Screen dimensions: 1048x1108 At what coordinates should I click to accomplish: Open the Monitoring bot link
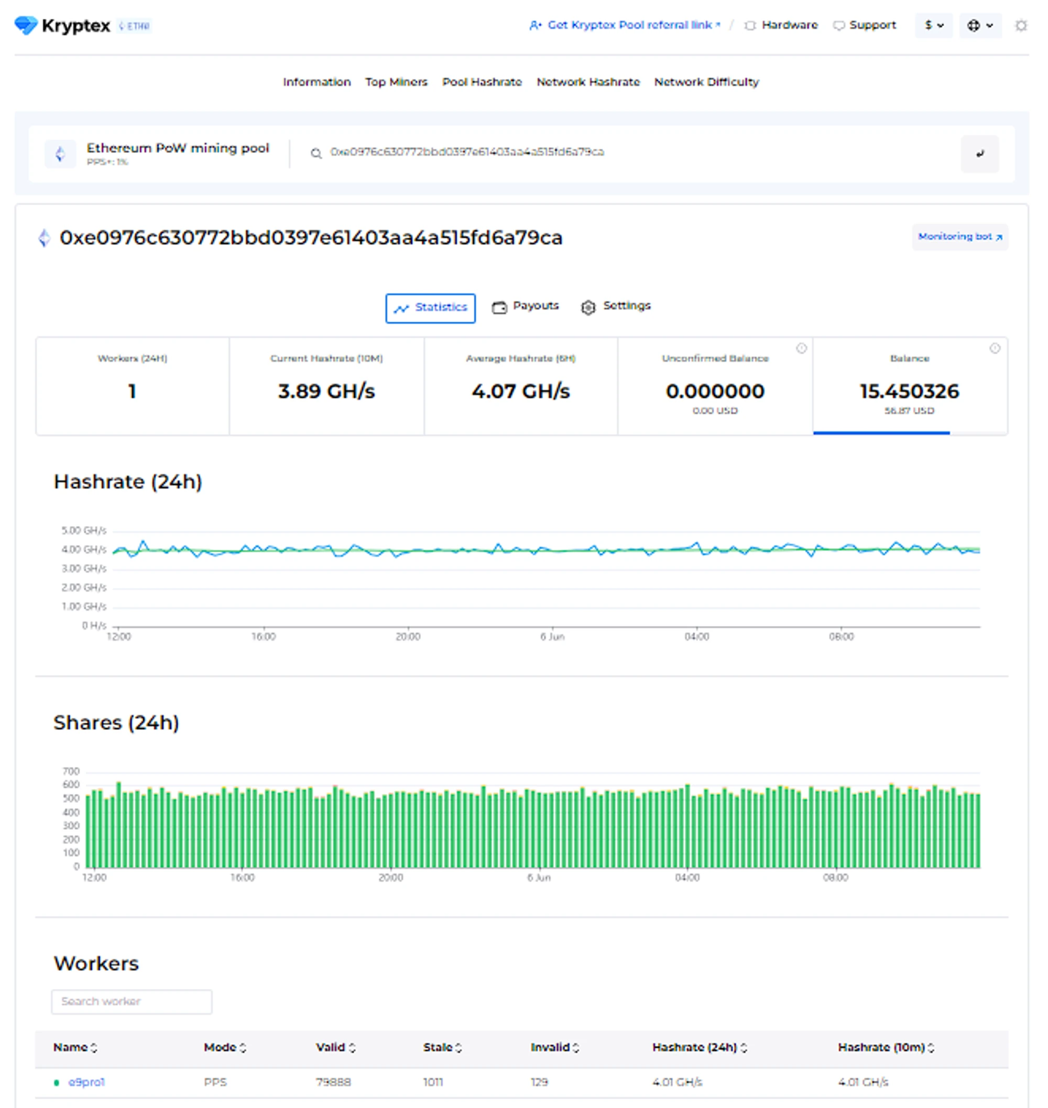coord(960,237)
